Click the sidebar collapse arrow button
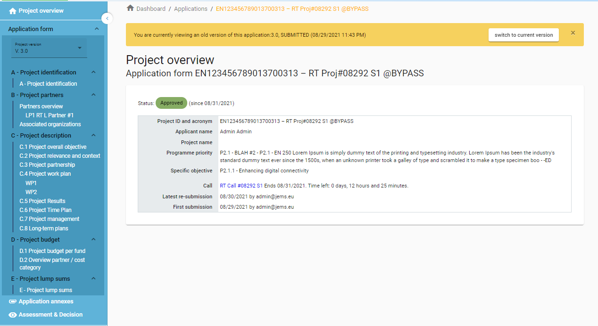This screenshot has width=598, height=326. coord(107,18)
